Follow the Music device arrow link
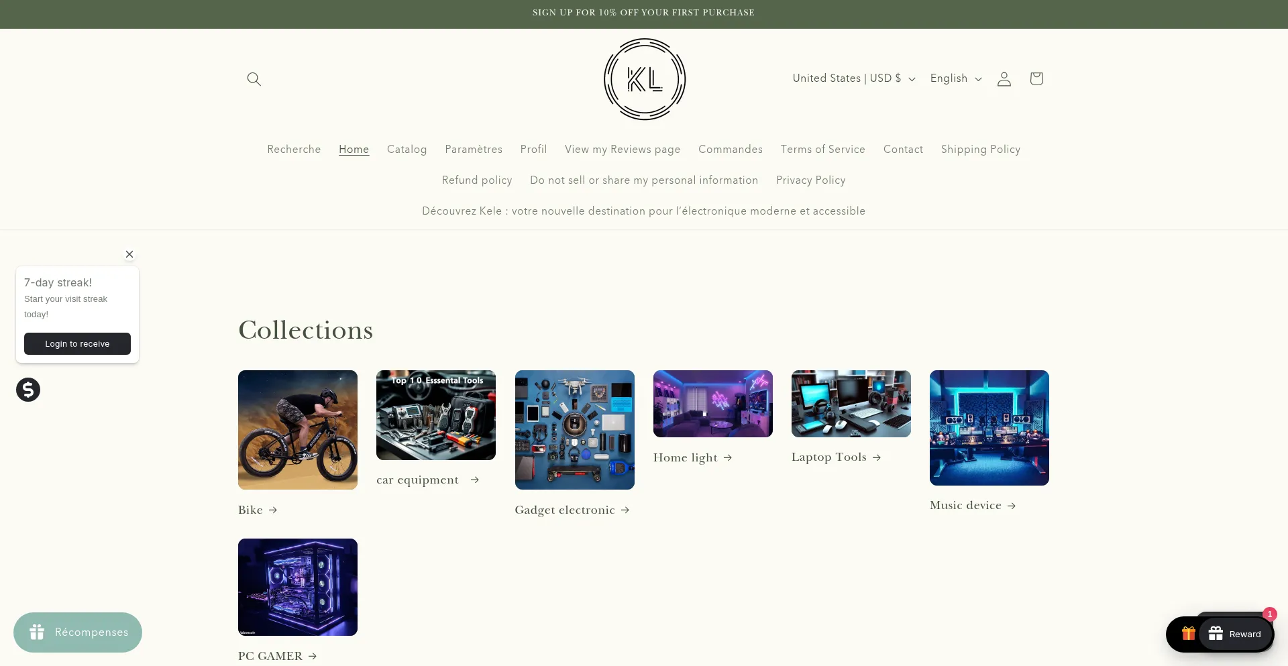 tap(972, 505)
